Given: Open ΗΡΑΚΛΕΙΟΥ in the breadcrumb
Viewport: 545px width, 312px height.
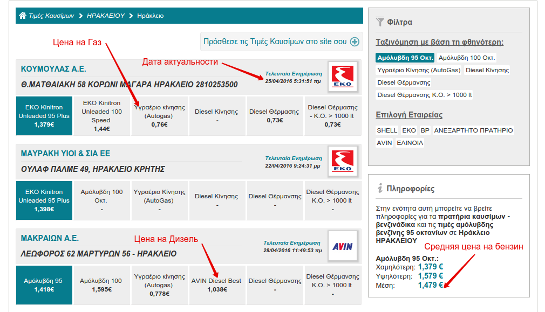Looking at the screenshot, I should click(106, 16).
